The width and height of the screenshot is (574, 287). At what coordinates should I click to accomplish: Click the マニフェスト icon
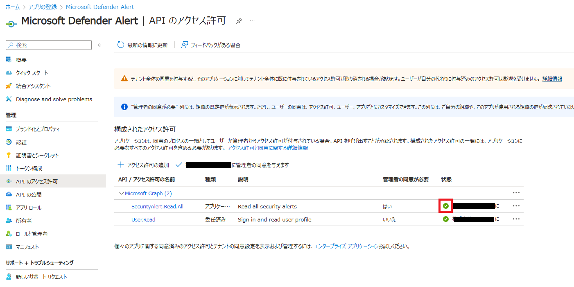[x=9, y=247]
